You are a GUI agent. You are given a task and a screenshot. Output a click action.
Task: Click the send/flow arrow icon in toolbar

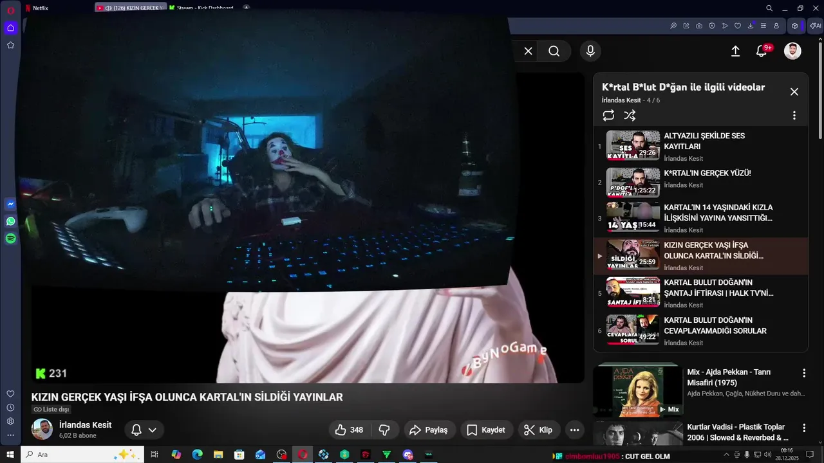725,26
